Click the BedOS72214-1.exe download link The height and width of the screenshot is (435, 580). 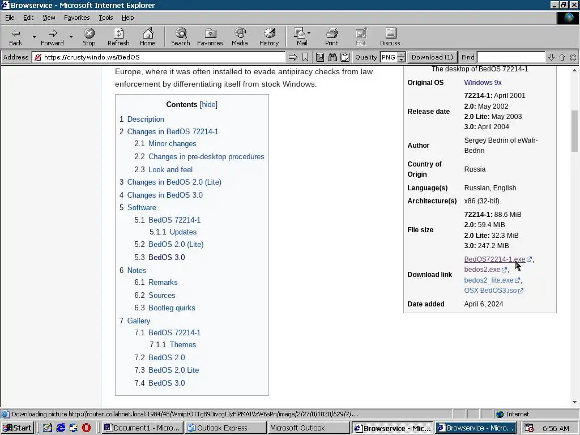tap(494, 259)
